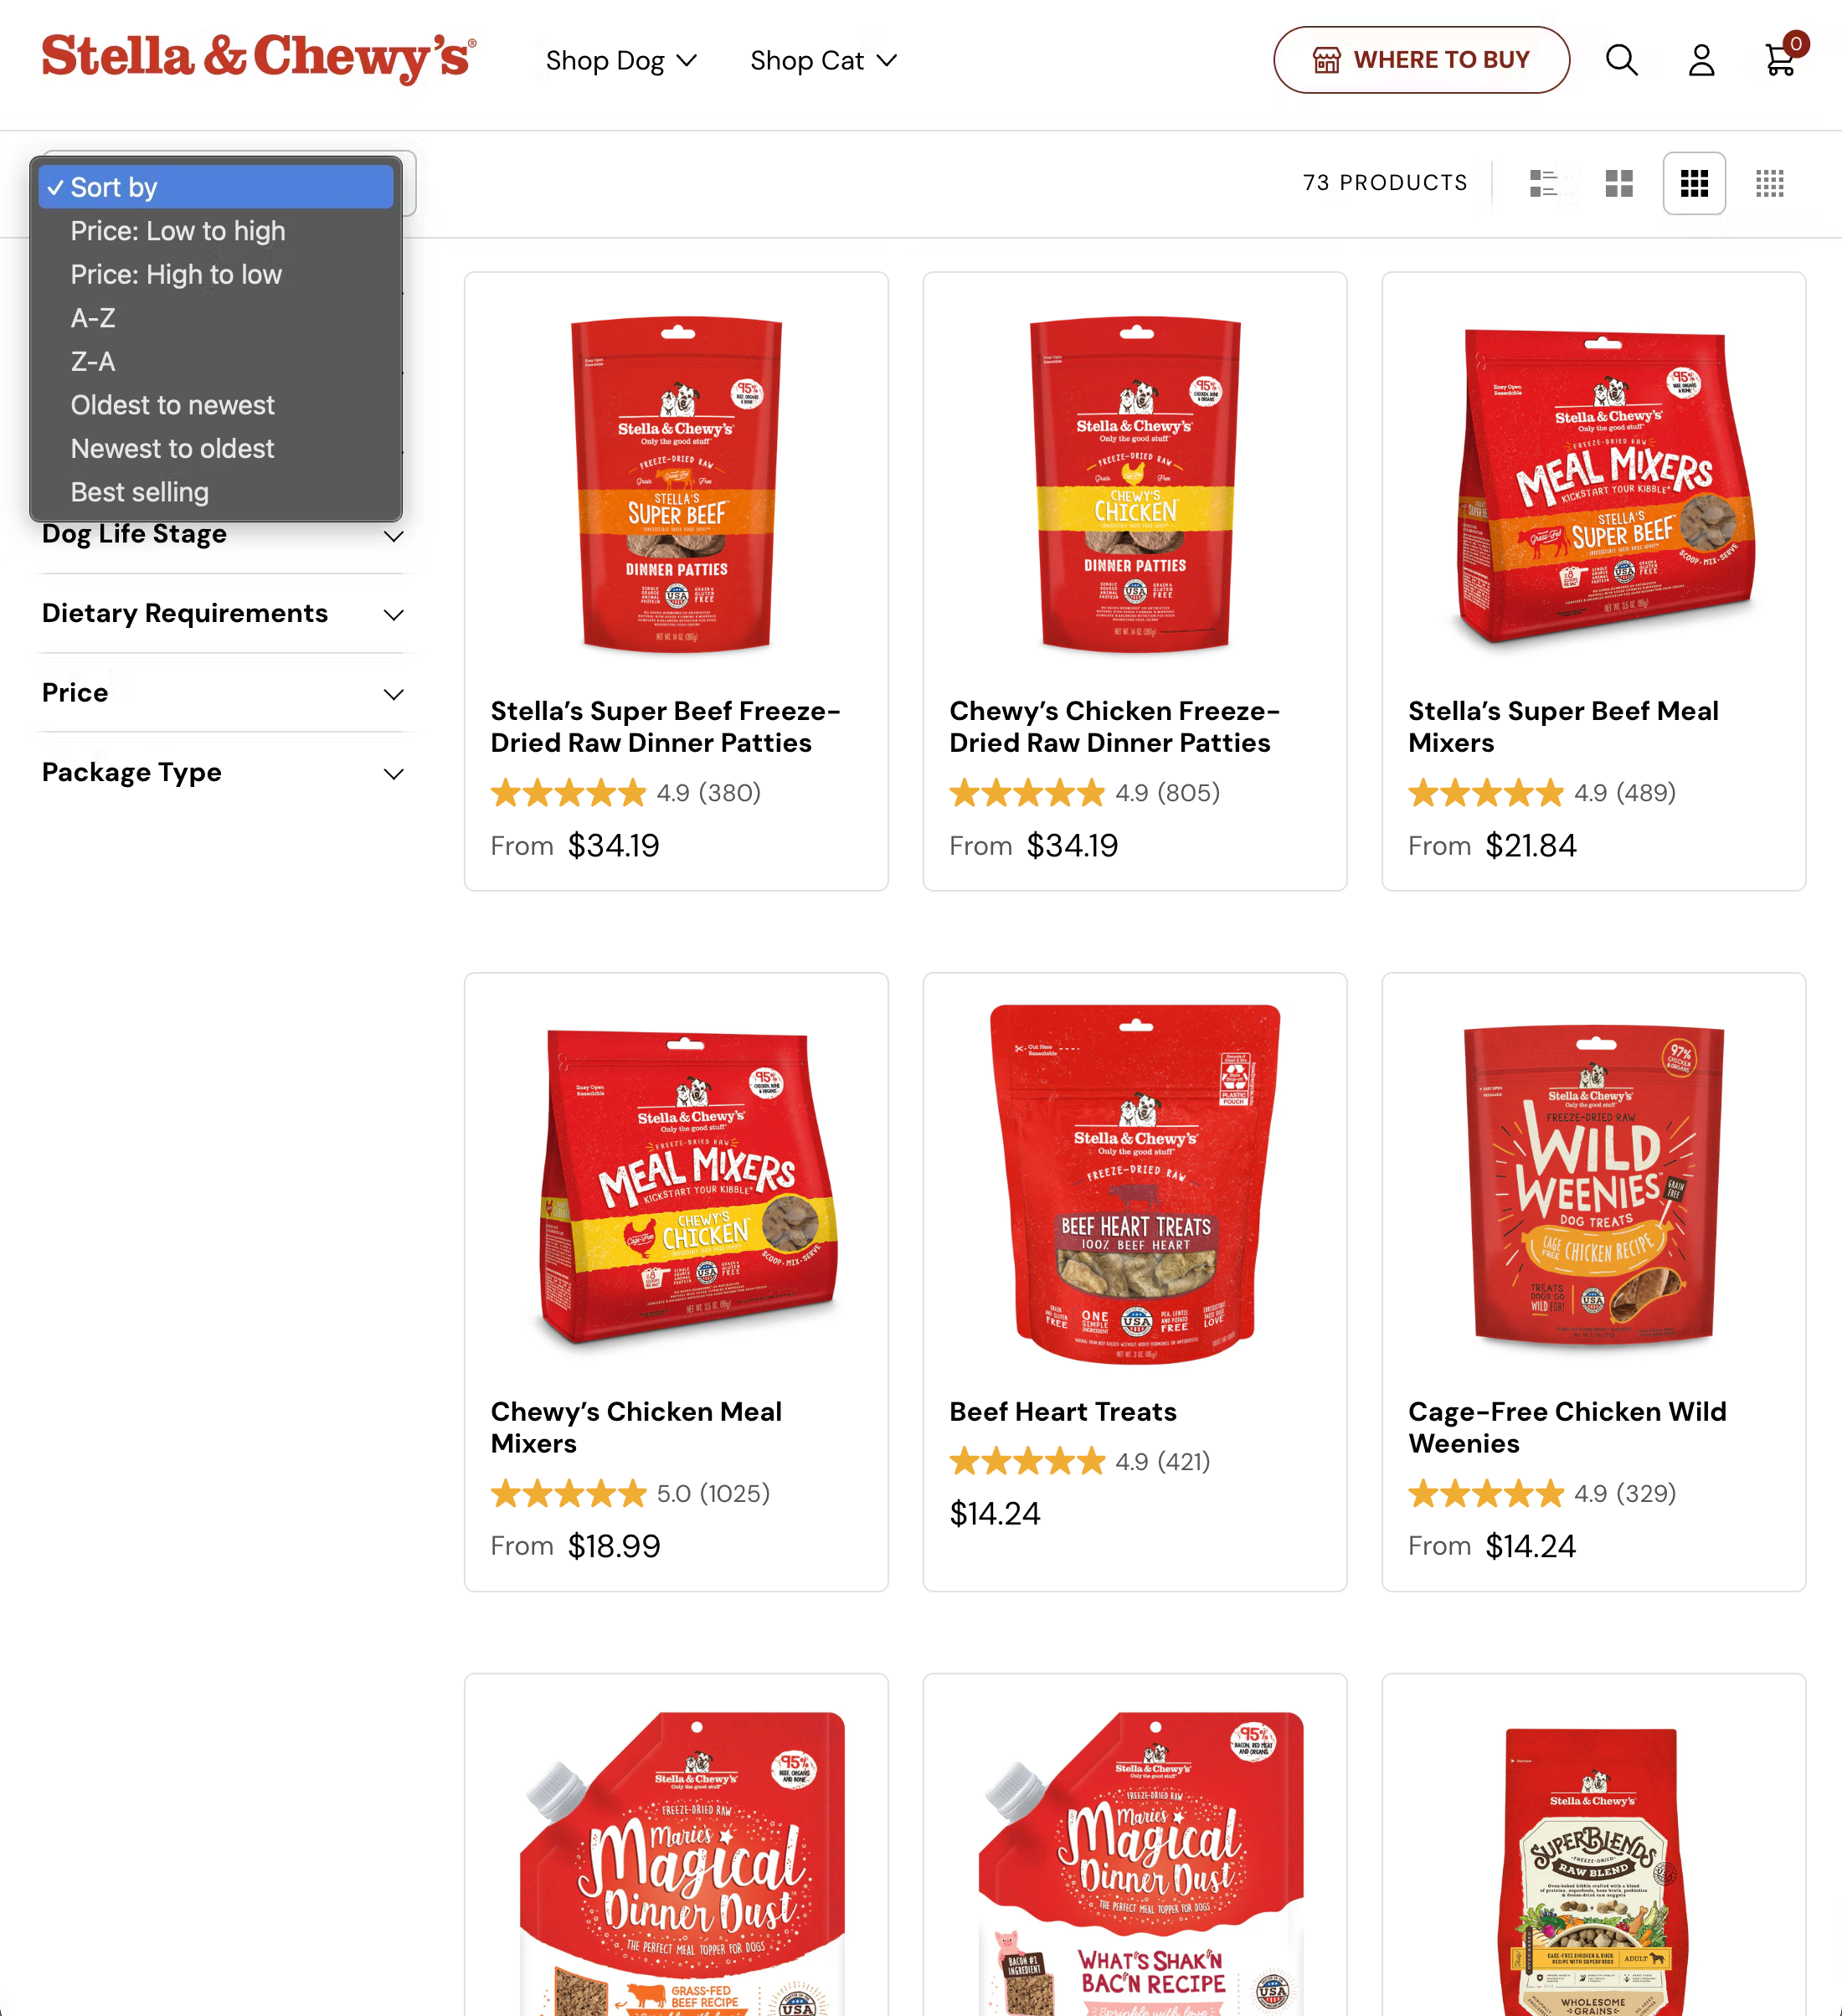Open the search magnifier icon
The width and height of the screenshot is (1842, 2016).
tap(1621, 60)
